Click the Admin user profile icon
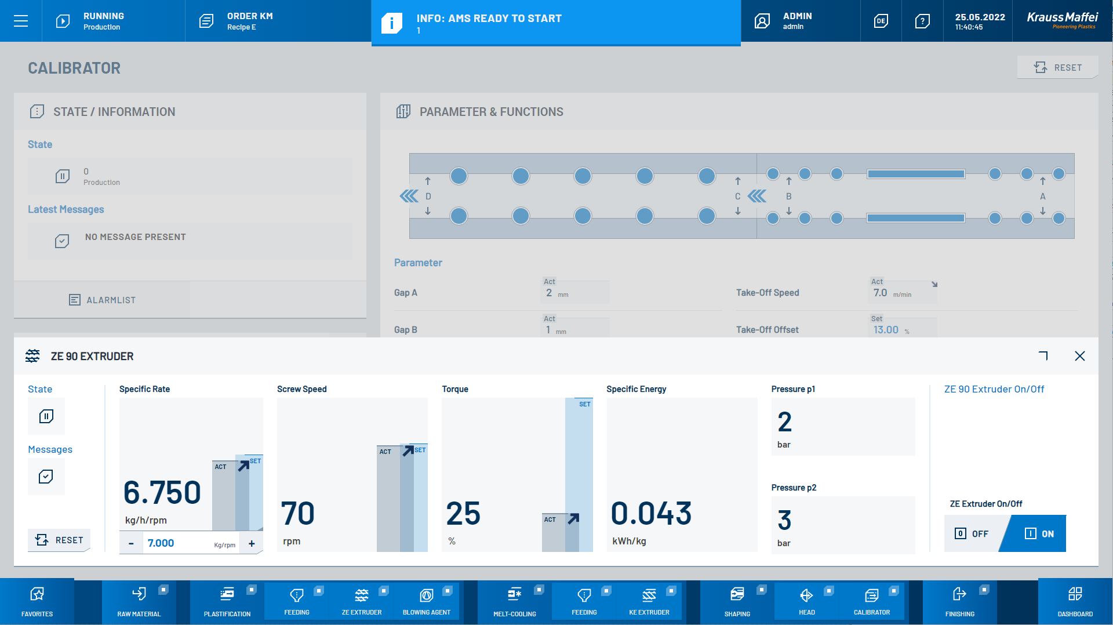This screenshot has width=1113, height=625. point(762,21)
